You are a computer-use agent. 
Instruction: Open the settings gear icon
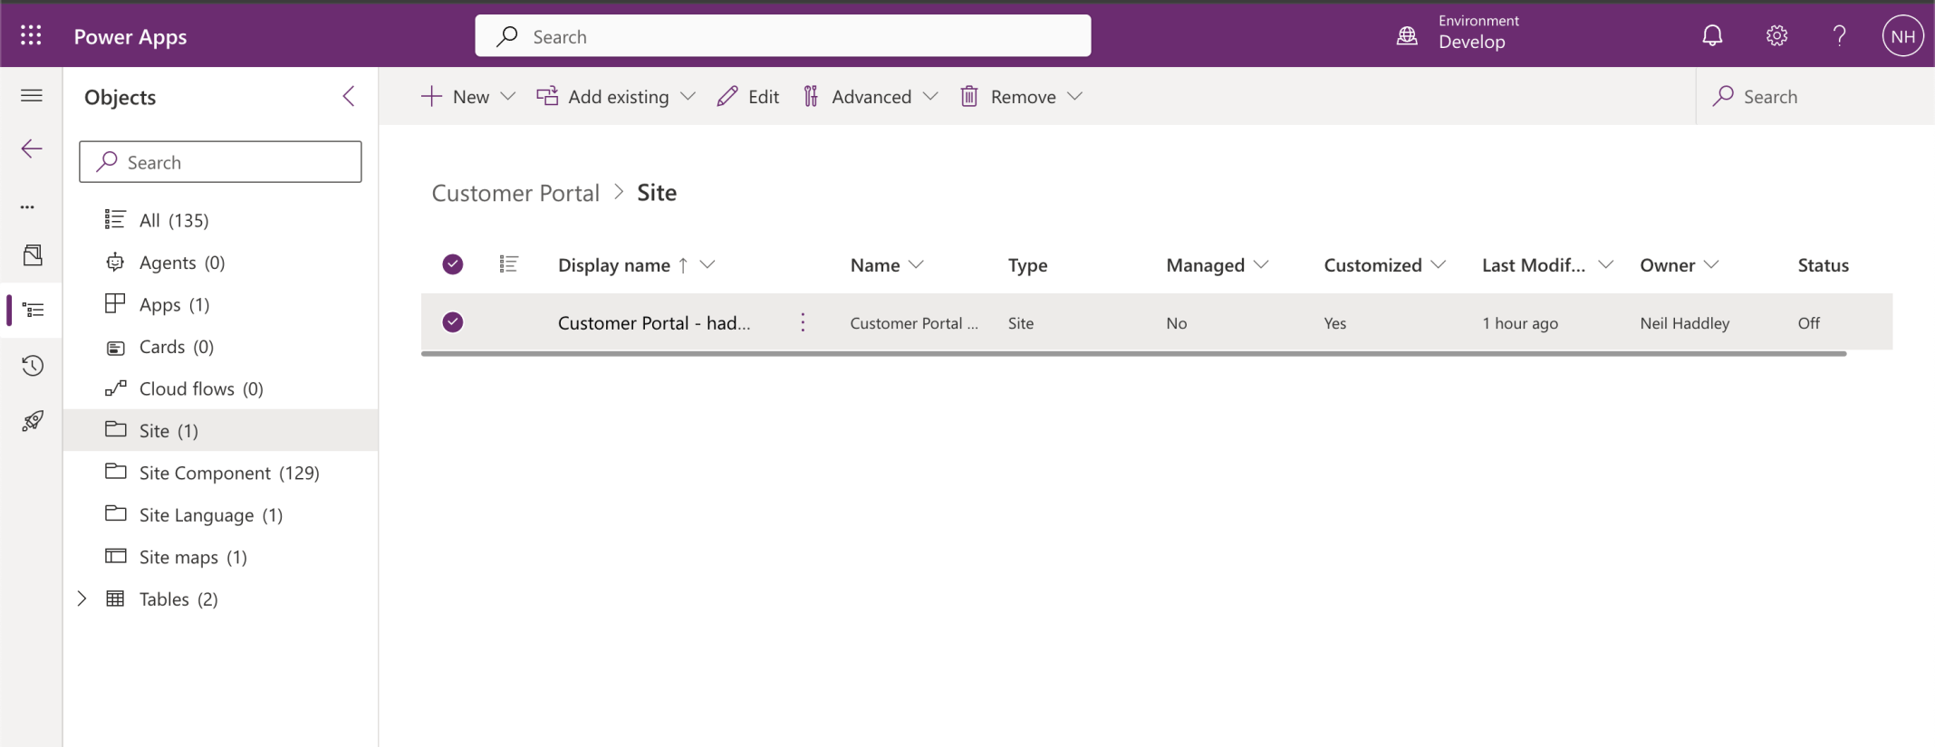[1776, 35]
